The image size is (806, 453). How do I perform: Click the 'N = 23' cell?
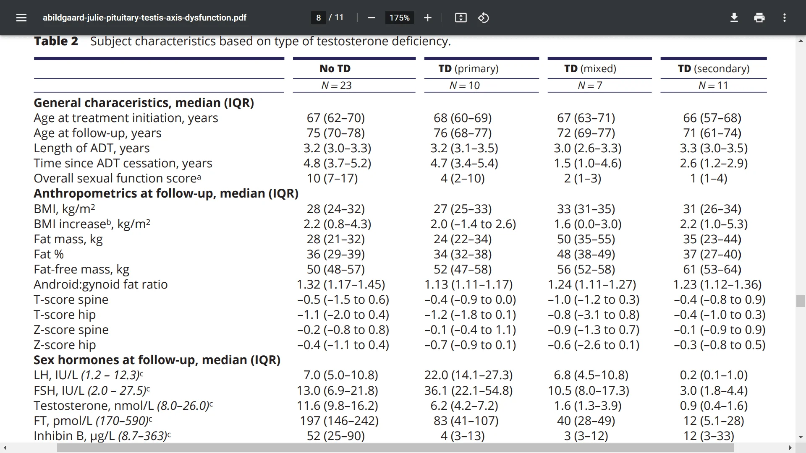(336, 85)
